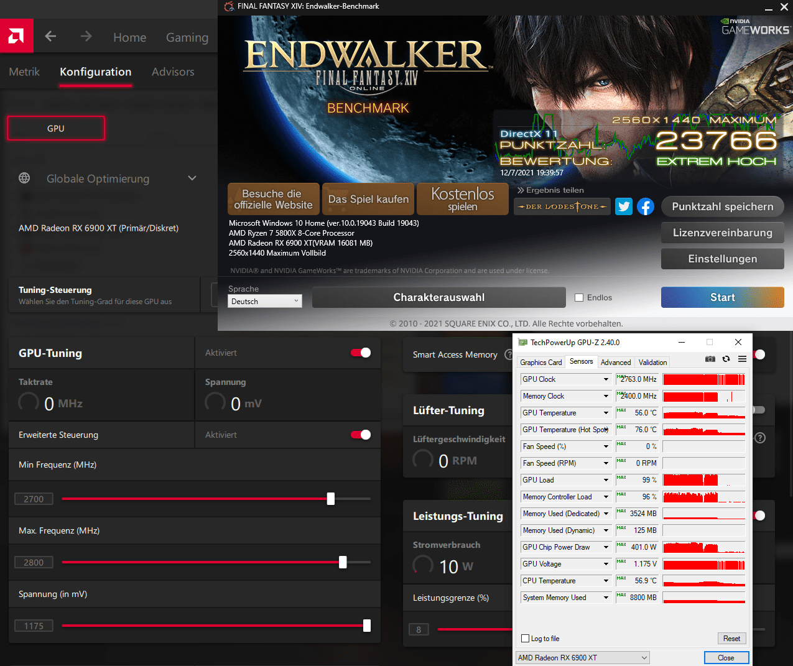Open the GPU Temperature sensor dropdown
The width and height of the screenshot is (793, 666).
click(x=606, y=413)
